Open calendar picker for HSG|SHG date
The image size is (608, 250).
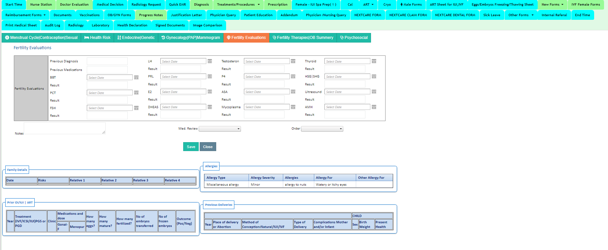pos(374,77)
